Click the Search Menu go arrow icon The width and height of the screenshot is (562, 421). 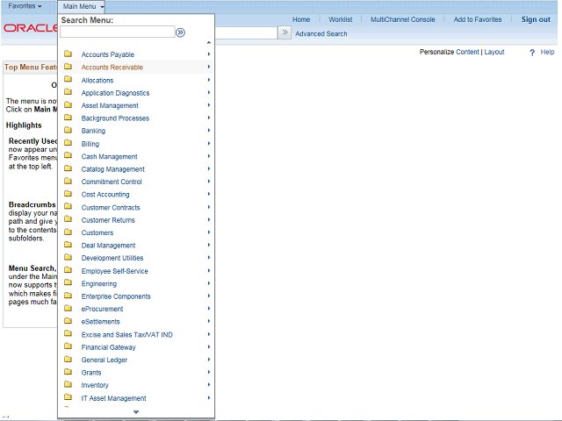click(x=180, y=32)
